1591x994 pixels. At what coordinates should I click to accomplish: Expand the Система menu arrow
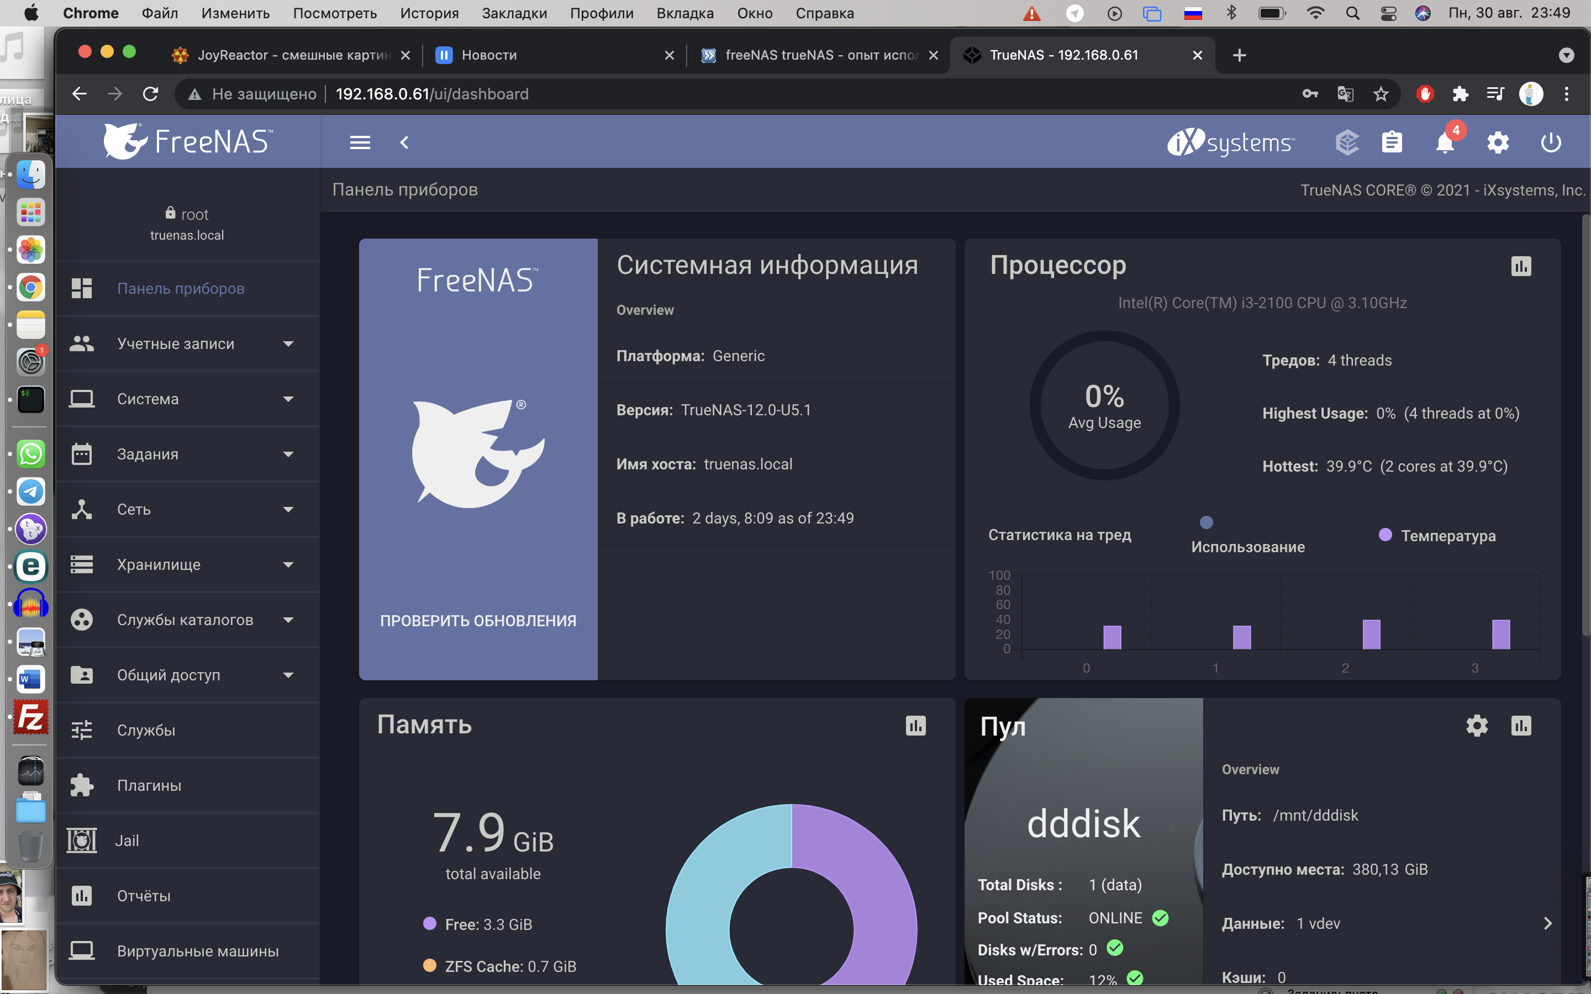coord(288,399)
